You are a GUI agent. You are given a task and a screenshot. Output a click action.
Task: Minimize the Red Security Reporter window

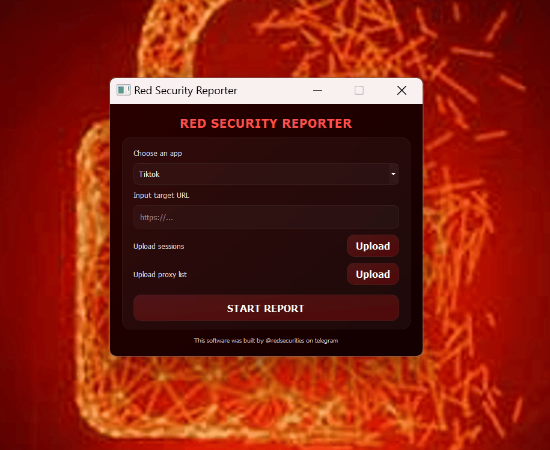pyautogui.click(x=317, y=91)
